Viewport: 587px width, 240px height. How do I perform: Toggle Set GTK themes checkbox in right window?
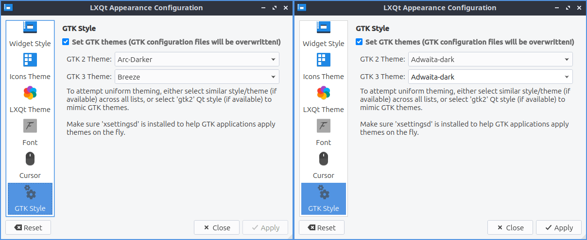(359, 42)
